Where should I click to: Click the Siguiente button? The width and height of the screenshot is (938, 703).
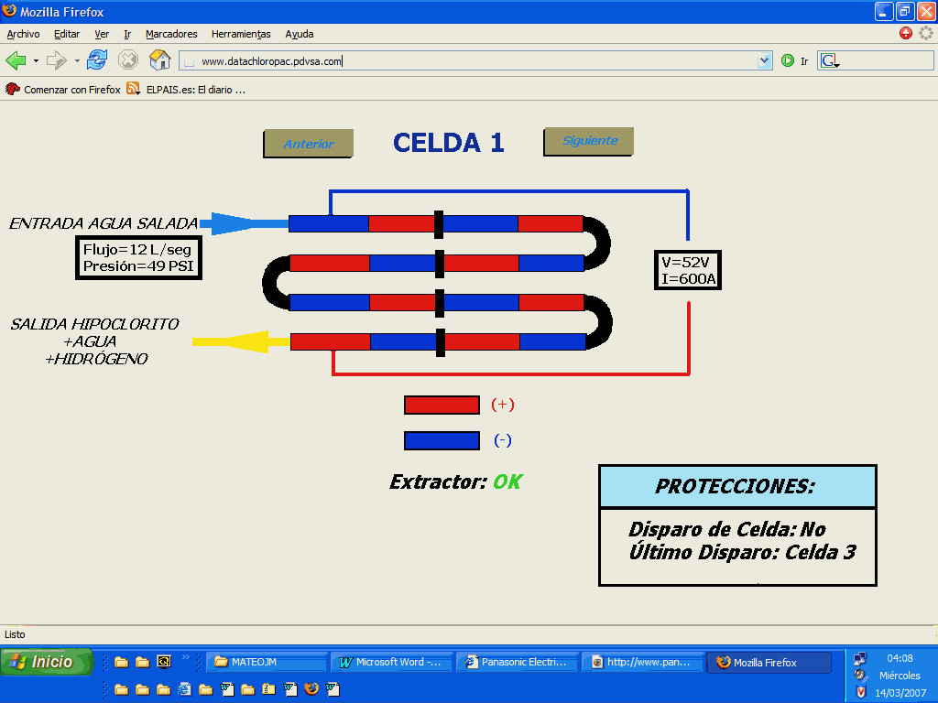(589, 141)
